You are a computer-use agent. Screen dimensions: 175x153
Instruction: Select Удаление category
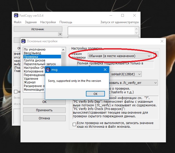tap(34, 79)
